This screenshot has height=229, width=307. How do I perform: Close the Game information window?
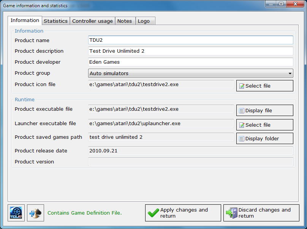pyautogui.click(x=295, y=4)
